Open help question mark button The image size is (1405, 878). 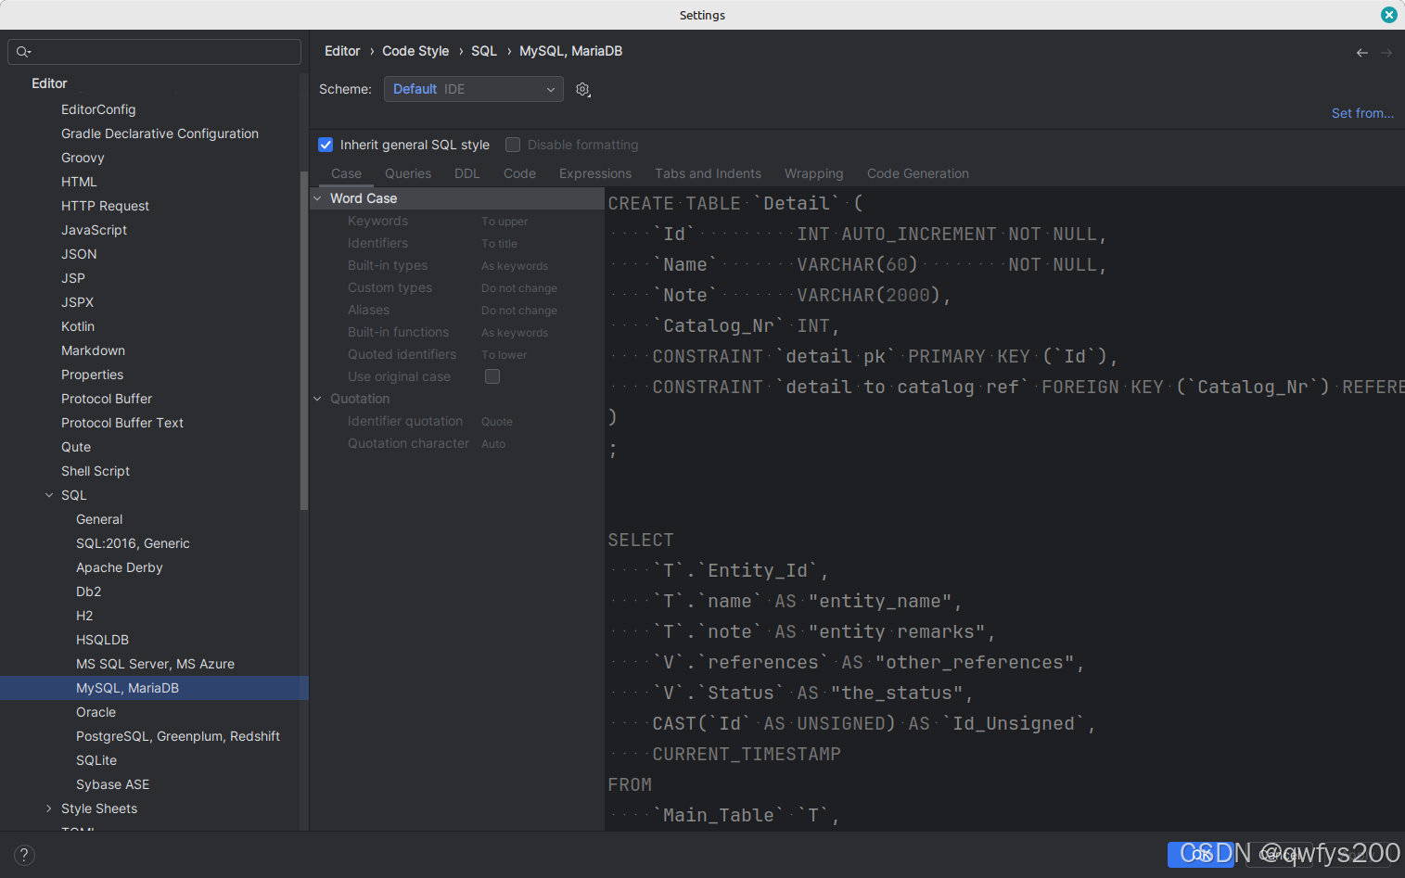[24, 855]
